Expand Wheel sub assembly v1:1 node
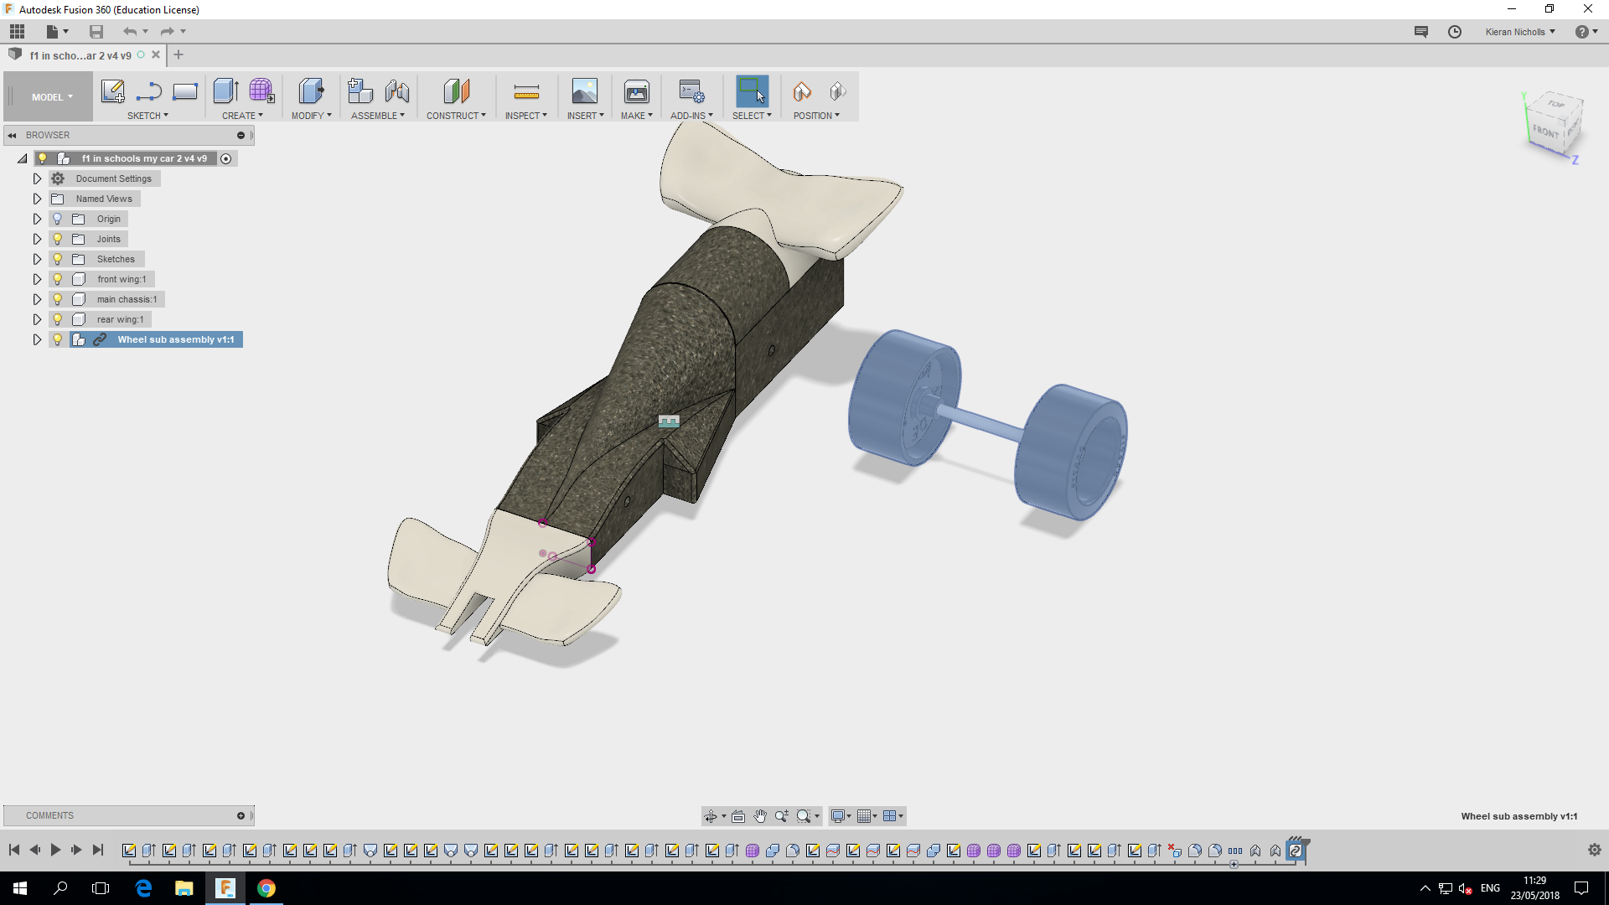 37,339
